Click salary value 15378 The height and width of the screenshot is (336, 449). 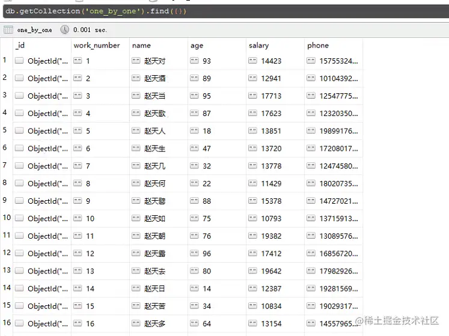(x=271, y=201)
